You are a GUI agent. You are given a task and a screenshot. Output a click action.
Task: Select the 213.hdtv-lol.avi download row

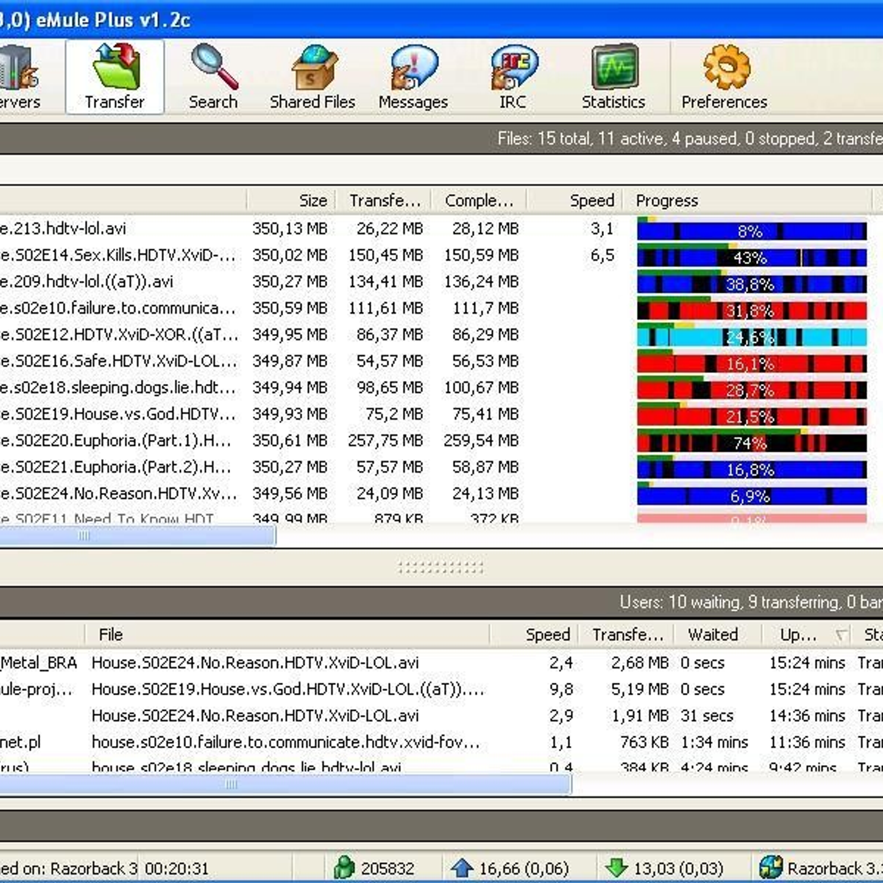click(x=441, y=228)
